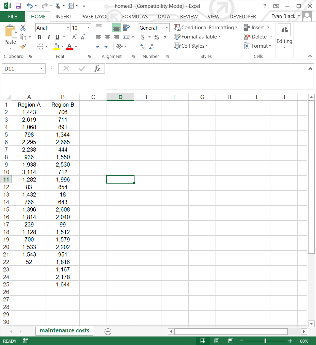Select the maintenance costs sheet tab
The image size is (316, 345).
pyautogui.click(x=64, y=331)
